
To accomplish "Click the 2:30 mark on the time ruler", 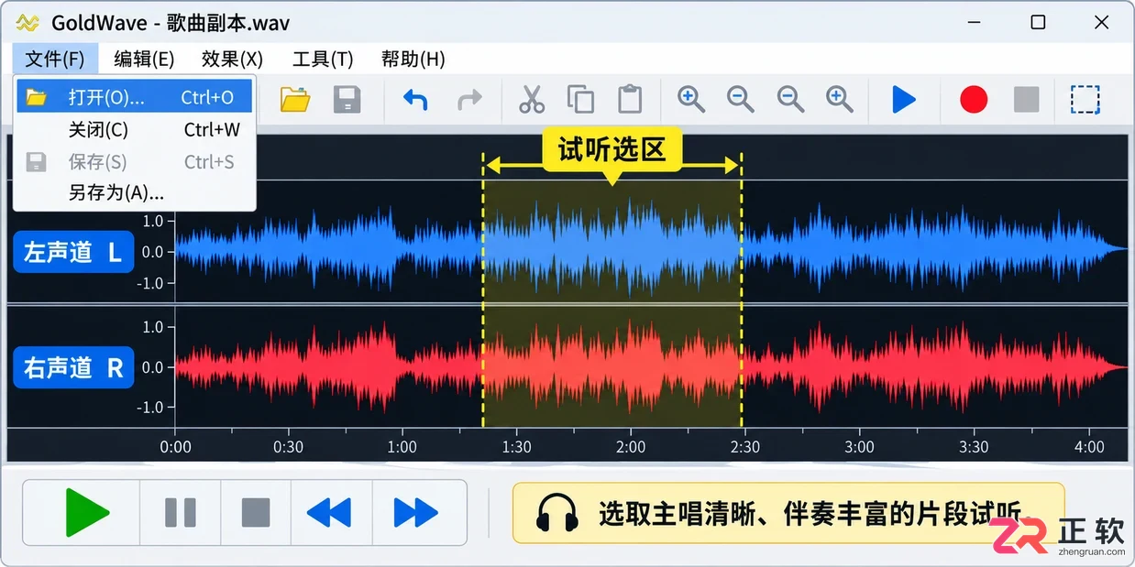I will pyautogui.click(x=744, y=447).
